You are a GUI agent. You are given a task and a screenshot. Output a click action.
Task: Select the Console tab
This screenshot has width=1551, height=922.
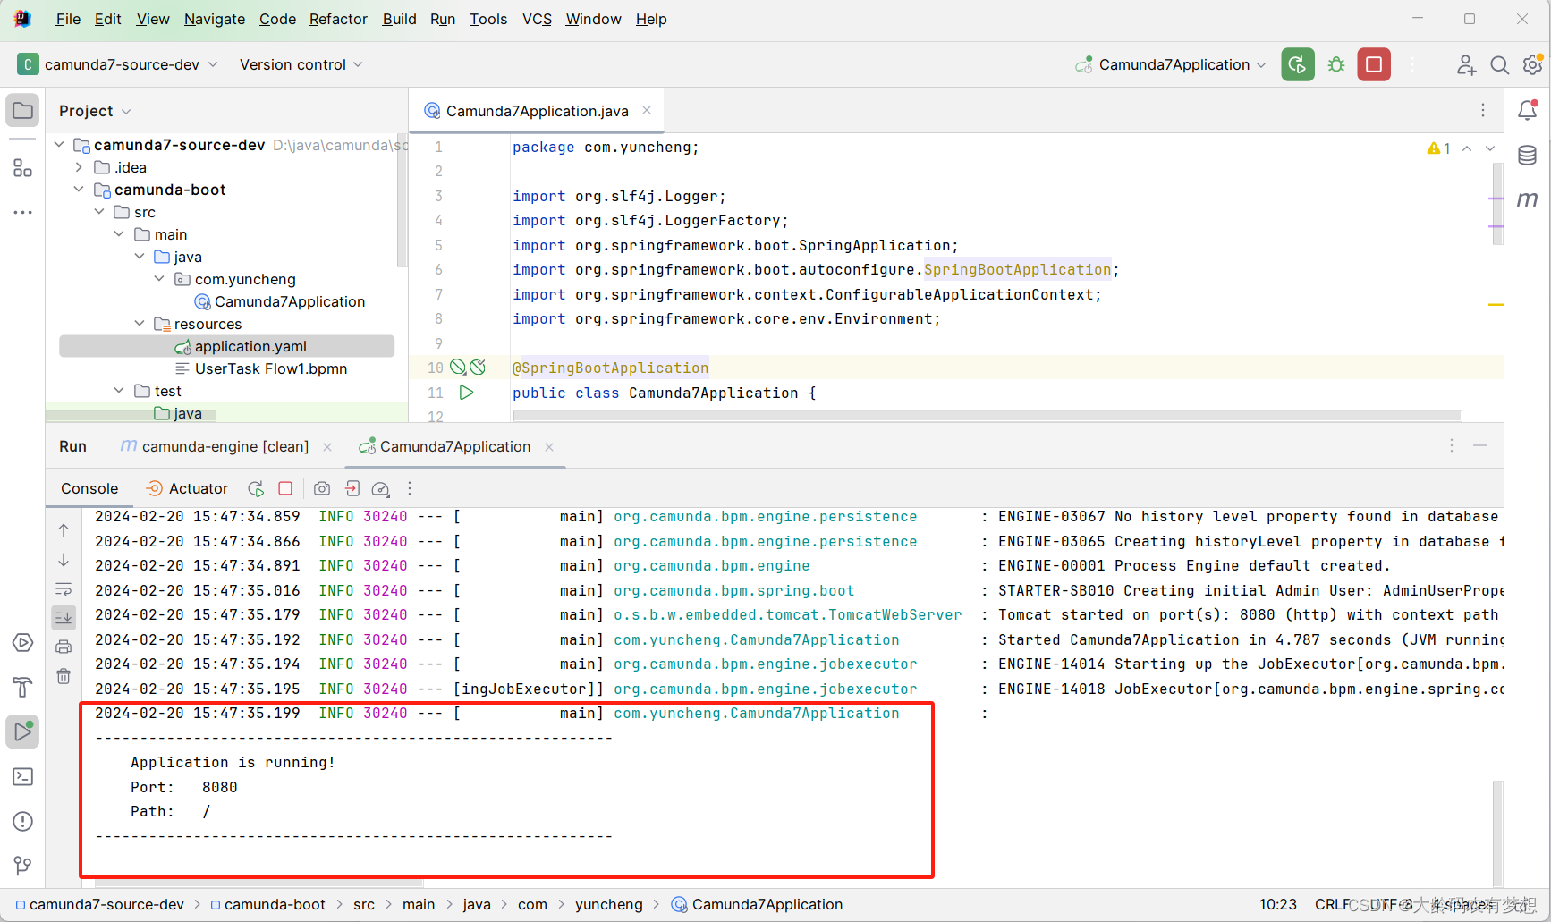89,488
